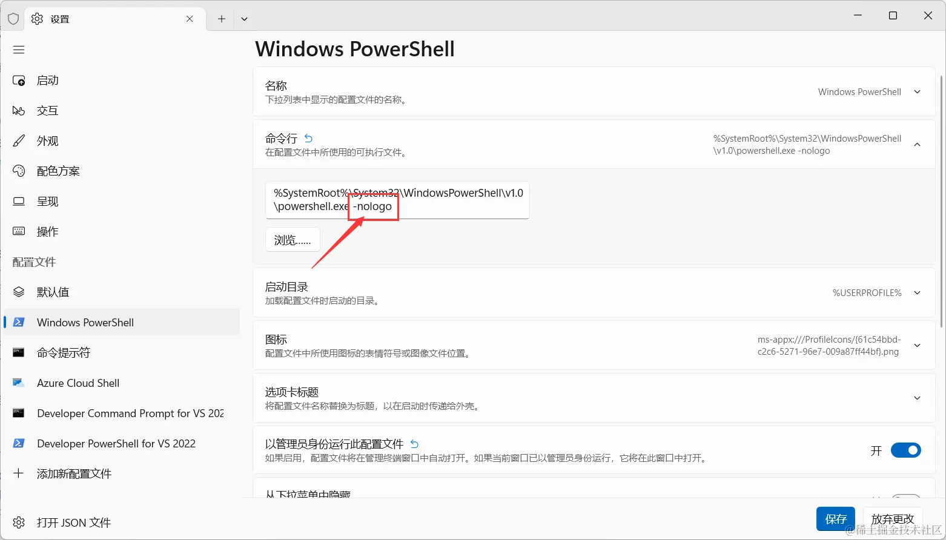Click the Developer PowerShell for VS icon

[19, 443]
